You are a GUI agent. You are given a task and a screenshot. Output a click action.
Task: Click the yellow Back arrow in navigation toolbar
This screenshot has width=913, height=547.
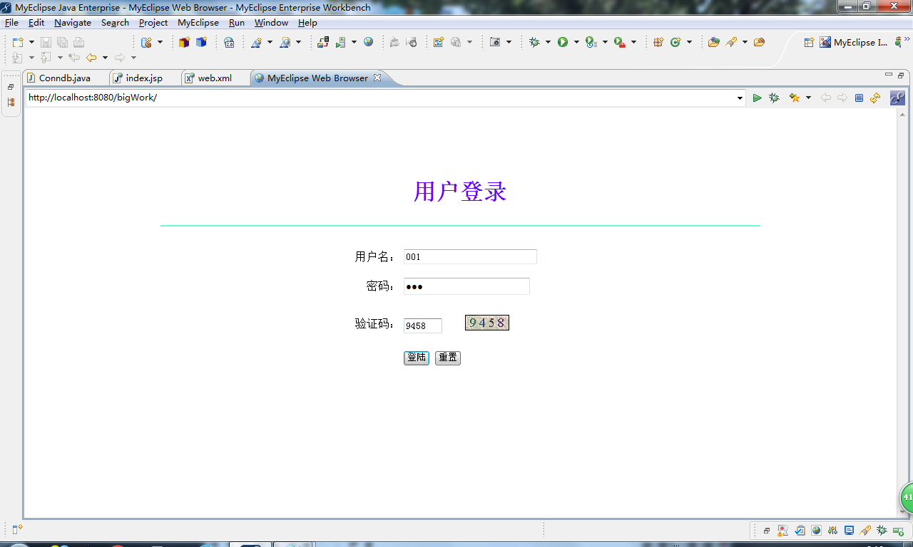[x=91, y=58]
